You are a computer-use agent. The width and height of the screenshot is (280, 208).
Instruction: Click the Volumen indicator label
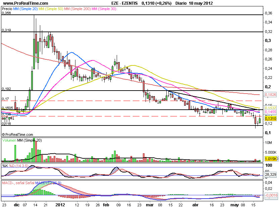click(x=9, y=141)
